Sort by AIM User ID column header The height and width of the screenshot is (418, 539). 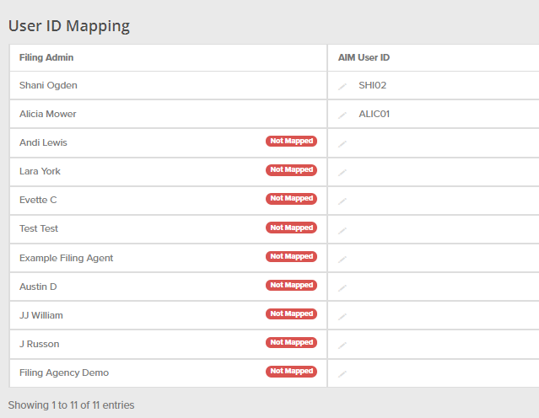pos(364,57)
